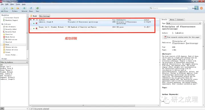Click the Favorites star in the sidebar
The height and width of the screenshot is (110, 205).
pyautogui.click(x=4, y=34)
